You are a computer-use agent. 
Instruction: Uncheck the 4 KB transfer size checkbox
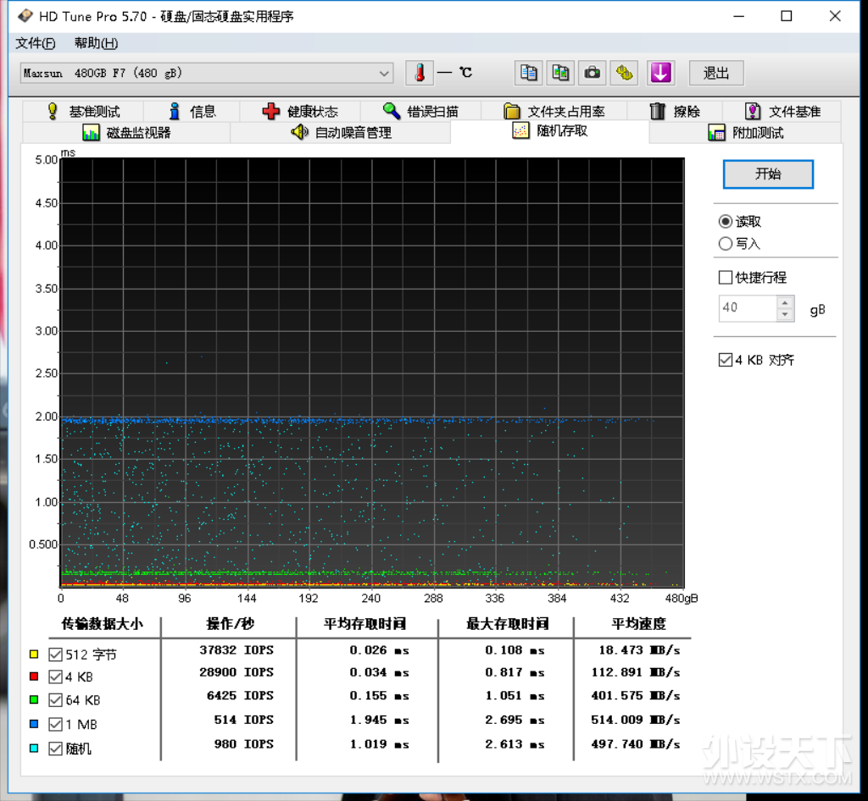point(55,677)
